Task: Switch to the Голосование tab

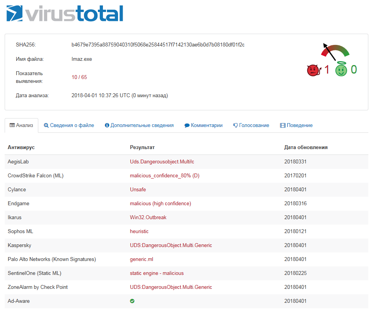Action: coord(251,125)
